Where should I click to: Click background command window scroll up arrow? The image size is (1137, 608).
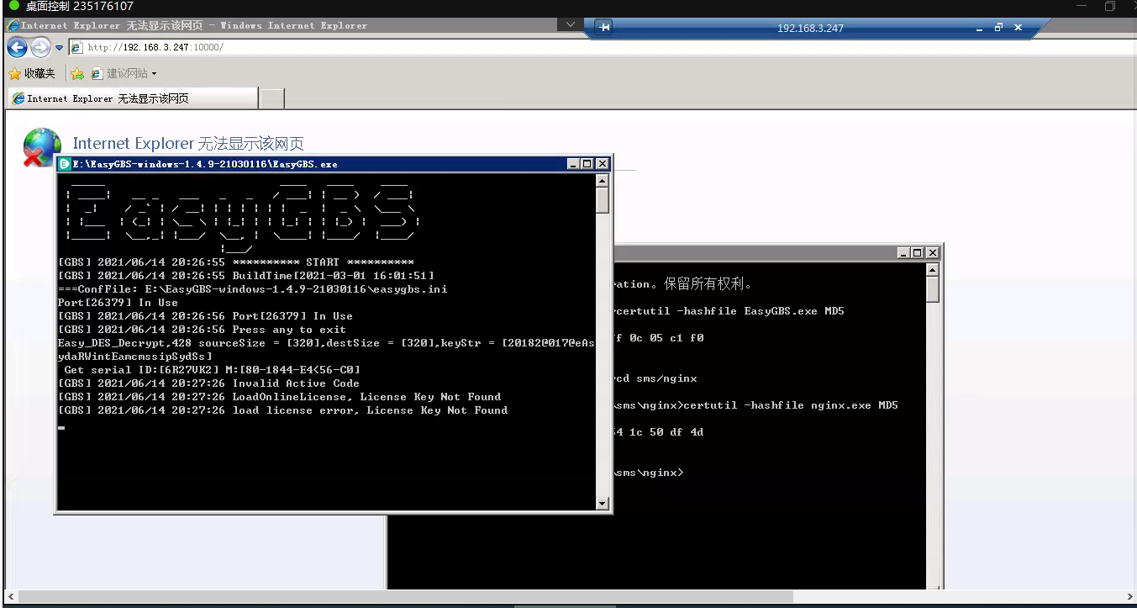(x=933, y=269)
